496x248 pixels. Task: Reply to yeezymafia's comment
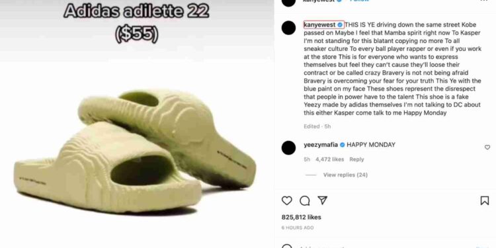pyautogui.click(x=356, y=159)
